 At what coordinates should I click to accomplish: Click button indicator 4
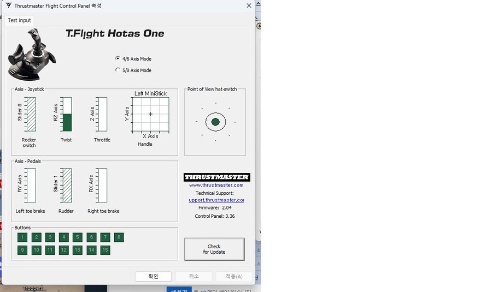coord(64,237)
